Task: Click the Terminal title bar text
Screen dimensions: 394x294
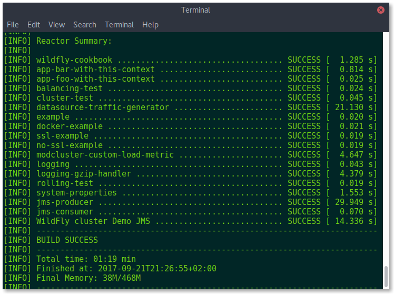Action: coord(195,10)
